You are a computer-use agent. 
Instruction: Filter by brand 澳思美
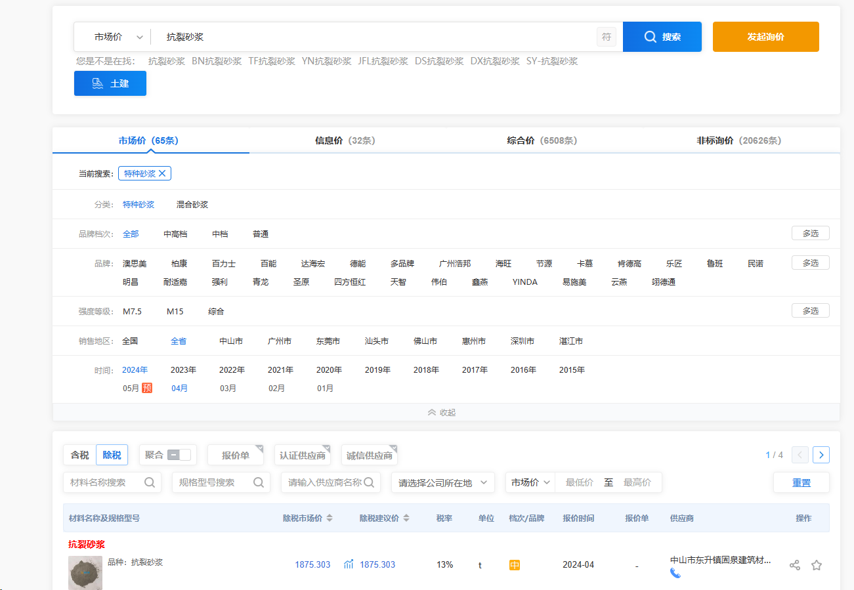click(x=135, y=263)
